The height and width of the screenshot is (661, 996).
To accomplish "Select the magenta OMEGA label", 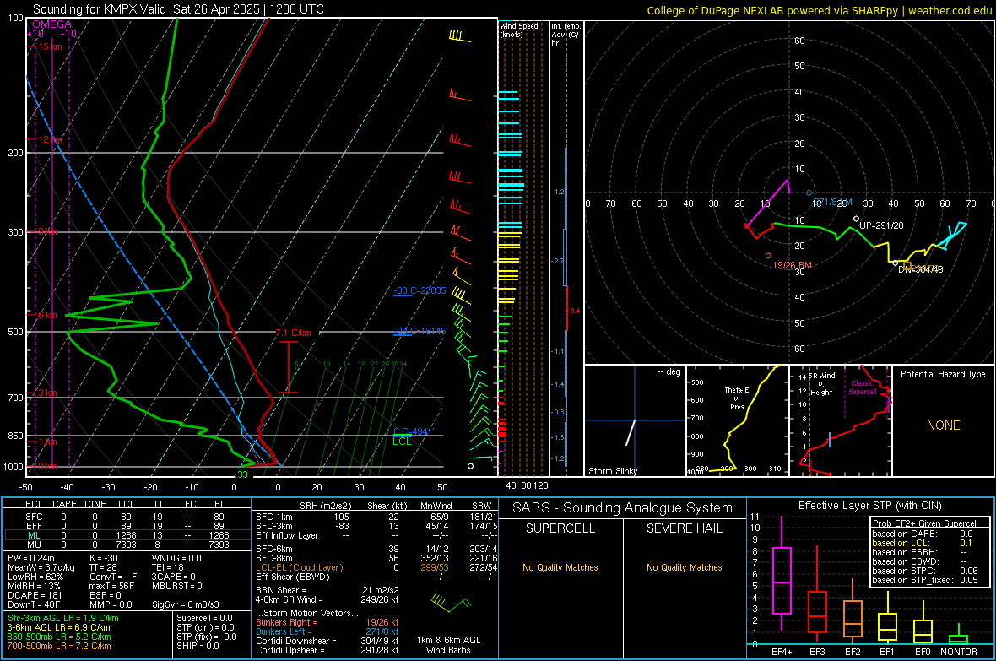I will tap(51, 24).
